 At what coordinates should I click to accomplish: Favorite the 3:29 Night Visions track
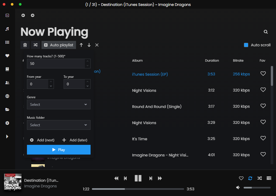263,122
